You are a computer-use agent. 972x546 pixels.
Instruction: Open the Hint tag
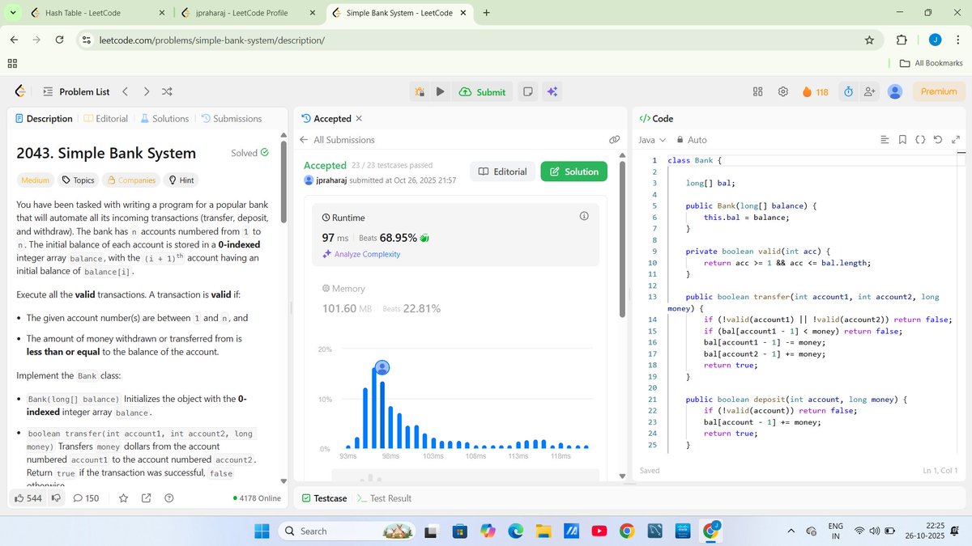[181, 180]
